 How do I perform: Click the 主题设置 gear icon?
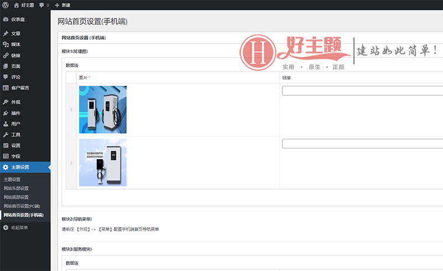[6, 167]
